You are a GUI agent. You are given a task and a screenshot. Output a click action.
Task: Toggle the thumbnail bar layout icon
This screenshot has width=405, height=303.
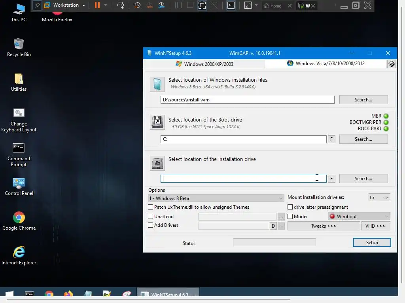click(190, 6)
